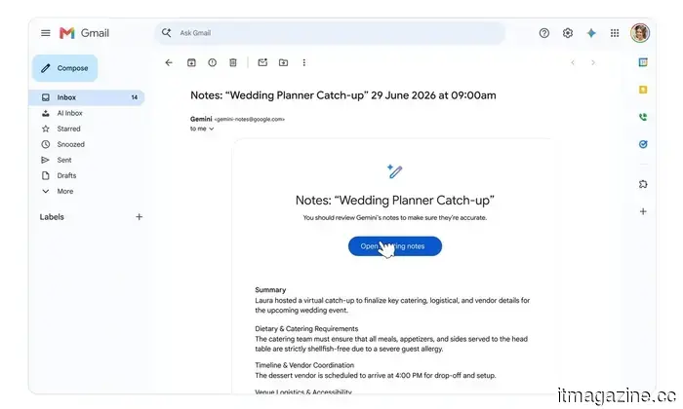Screen dimensions: 683x409
Task: Click the Gemini notes pencil sparkle icon
Action: pyautogui.click(x=394, y=171)
